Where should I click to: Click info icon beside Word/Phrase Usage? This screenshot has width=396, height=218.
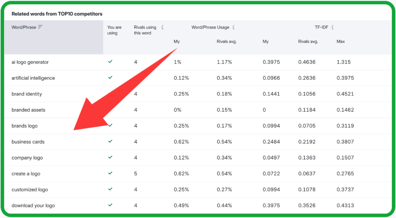(234, 27)
